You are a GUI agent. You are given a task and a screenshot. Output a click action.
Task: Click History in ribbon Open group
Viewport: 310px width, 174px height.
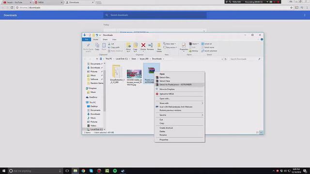tap(193, 51)
